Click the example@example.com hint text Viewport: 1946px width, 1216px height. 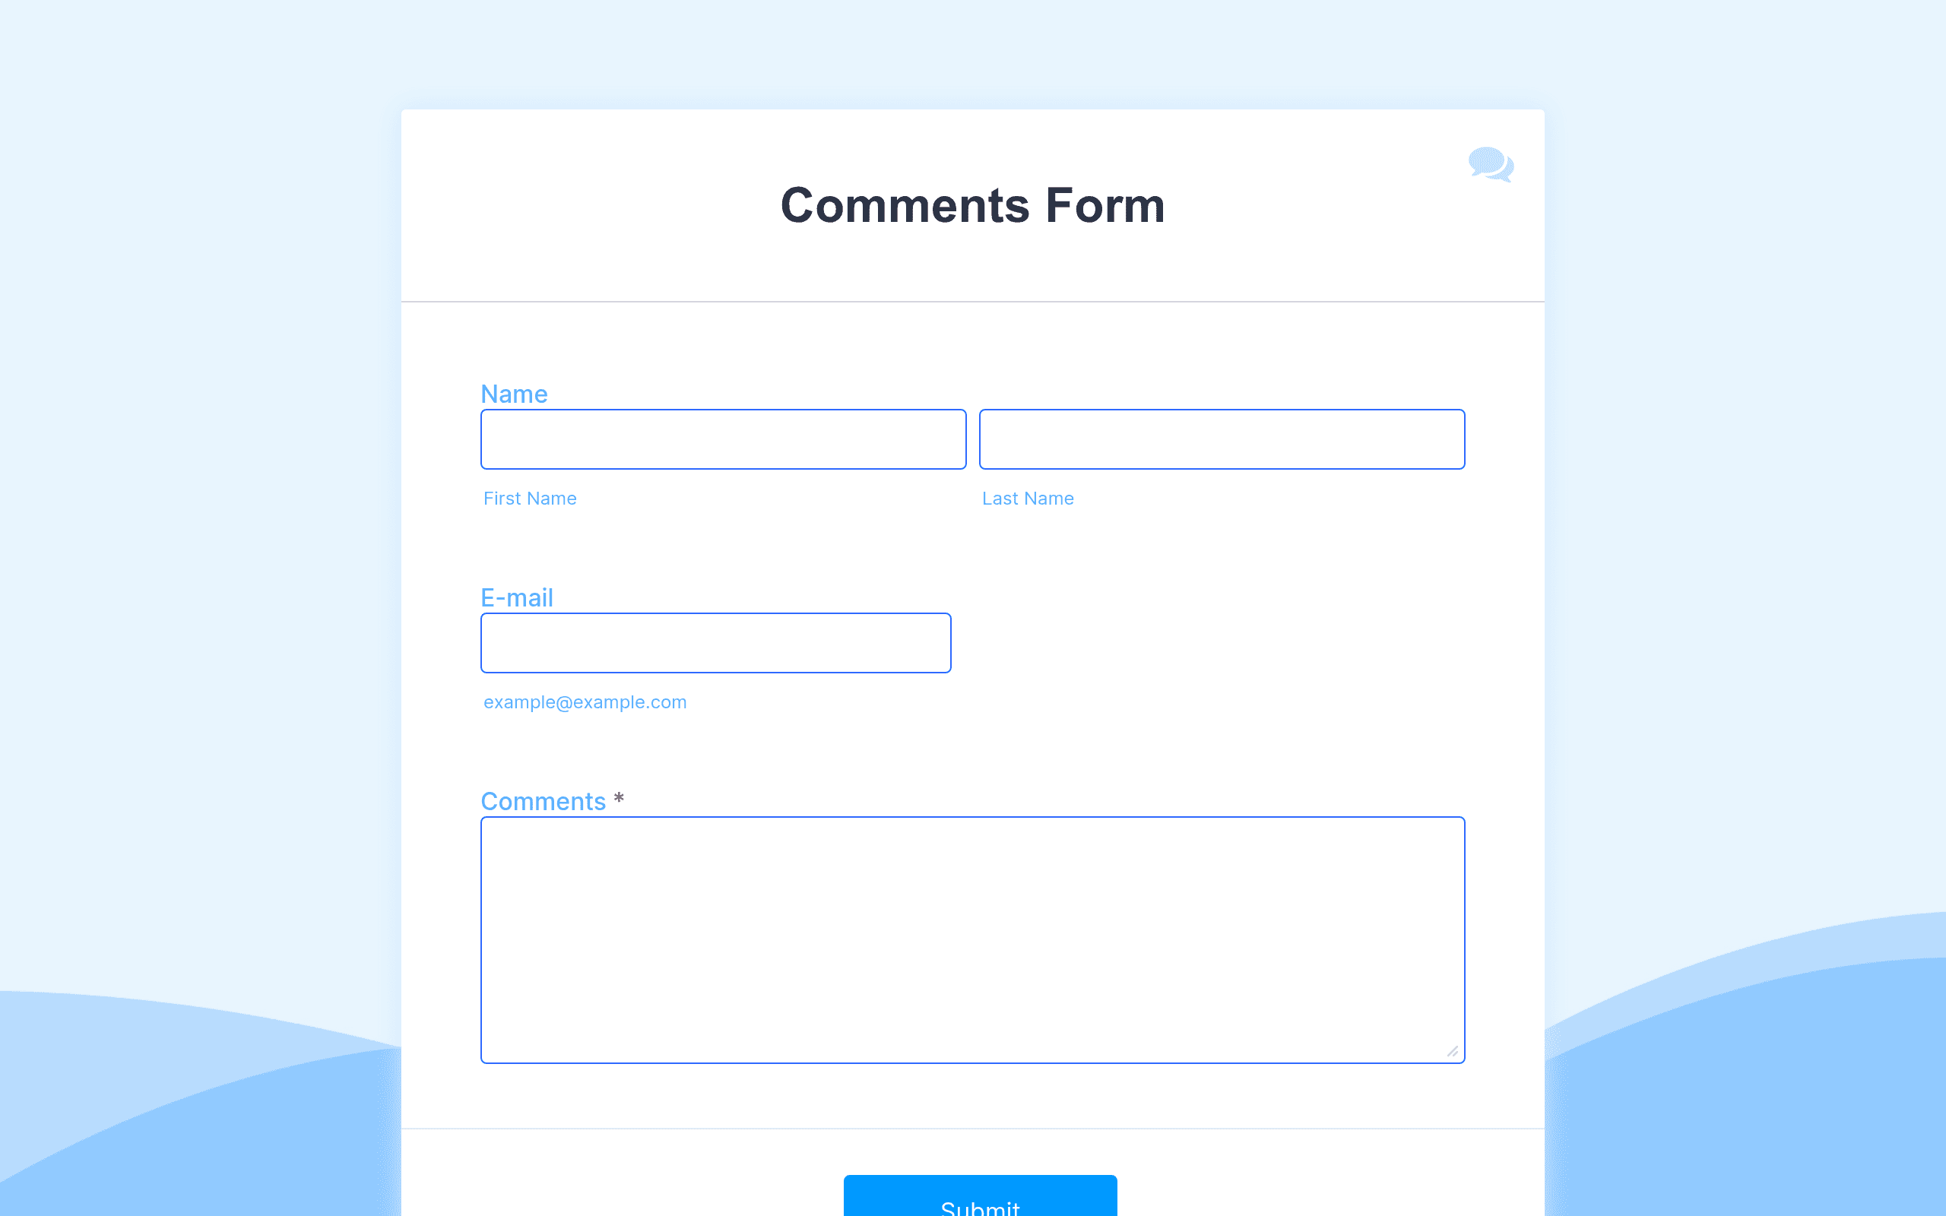[x=585, y=702]
